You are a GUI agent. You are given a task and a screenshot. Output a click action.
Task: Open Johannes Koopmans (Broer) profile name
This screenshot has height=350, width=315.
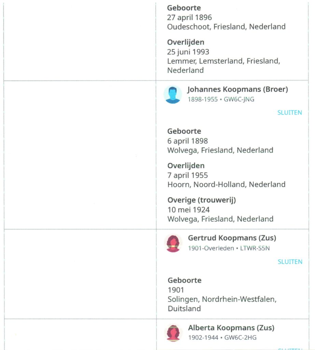pyautogui.click(x=237, y=89)
